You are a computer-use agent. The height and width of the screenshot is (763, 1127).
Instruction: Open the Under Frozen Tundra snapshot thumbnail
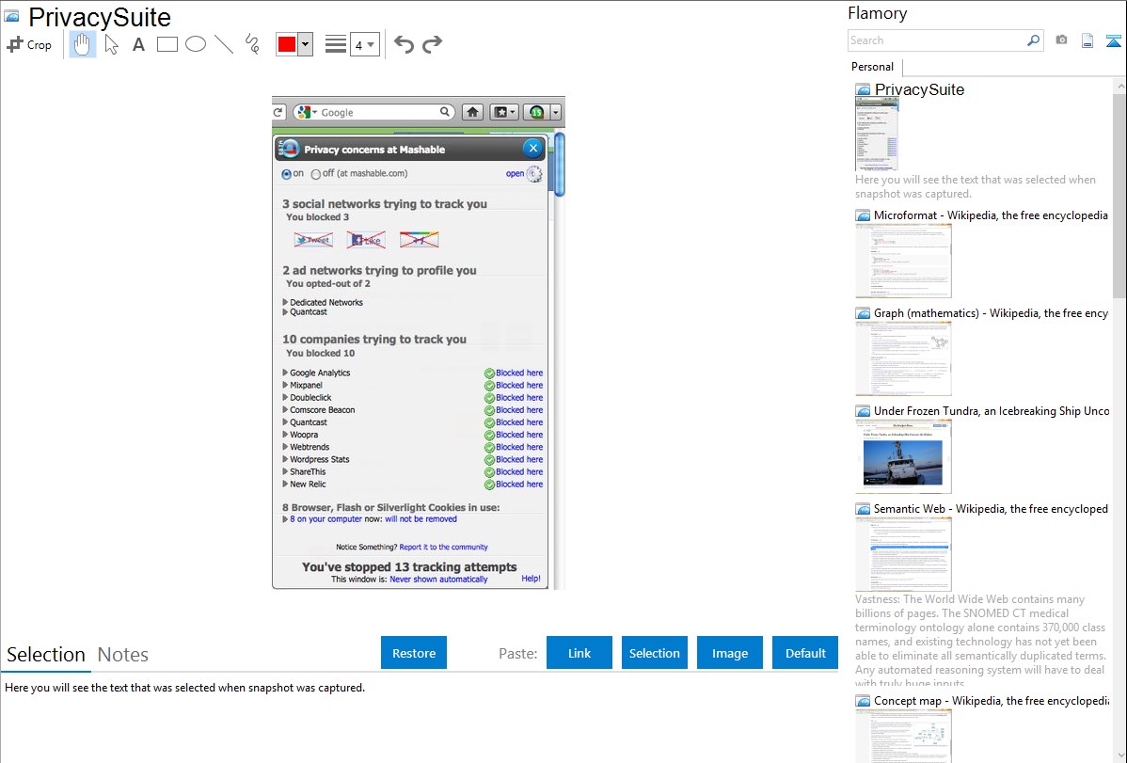coord(903,456)
